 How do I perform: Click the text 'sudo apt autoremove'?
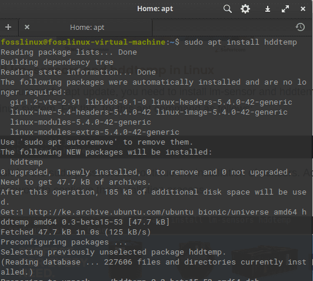click(x=69, y=142)
